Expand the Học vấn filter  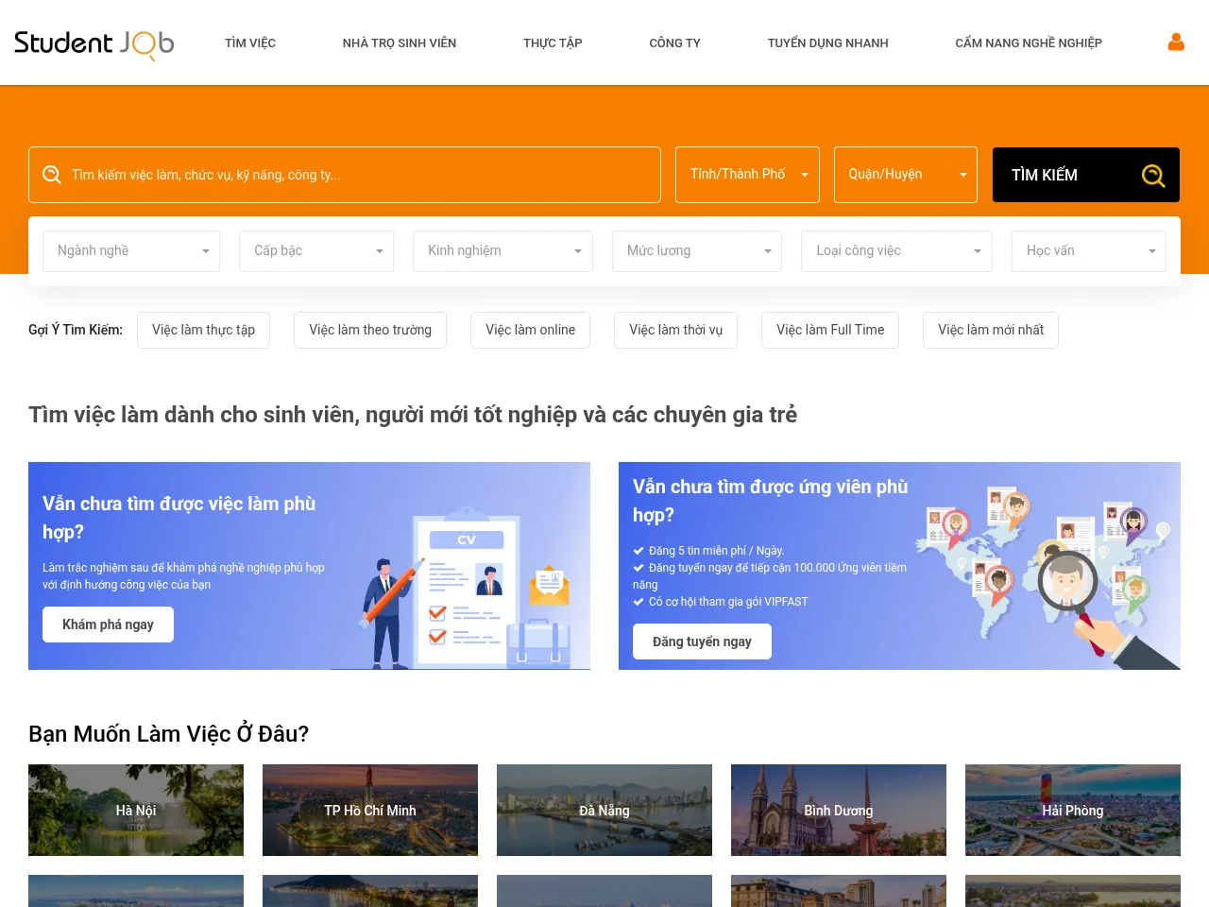click(1089, 251)
